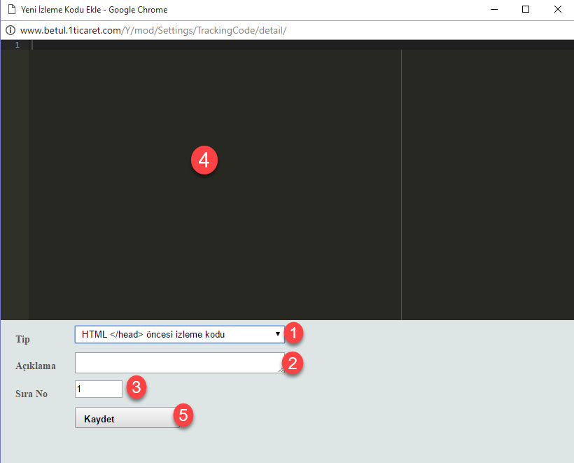
Task: Select line number 1 in the editor gutter
Action: click(17, 45)
